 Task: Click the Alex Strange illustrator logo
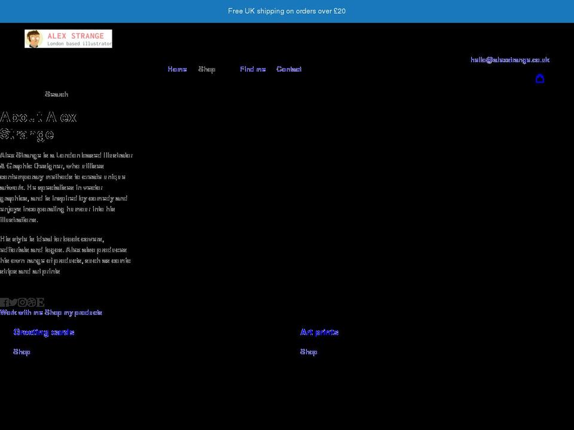coord(68,38)
